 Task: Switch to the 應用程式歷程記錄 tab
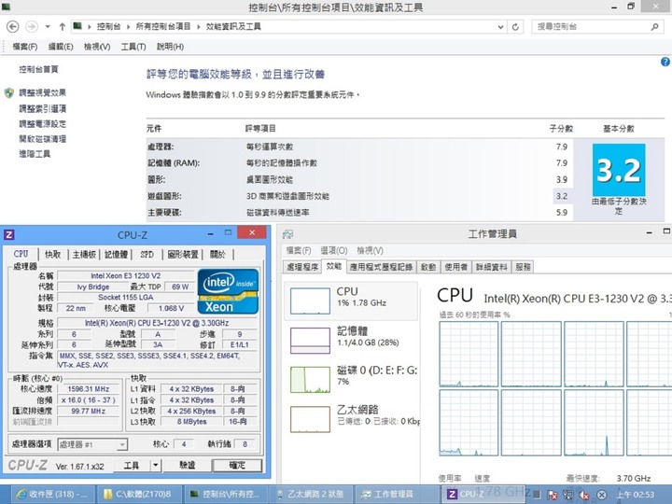pos(381,267)
